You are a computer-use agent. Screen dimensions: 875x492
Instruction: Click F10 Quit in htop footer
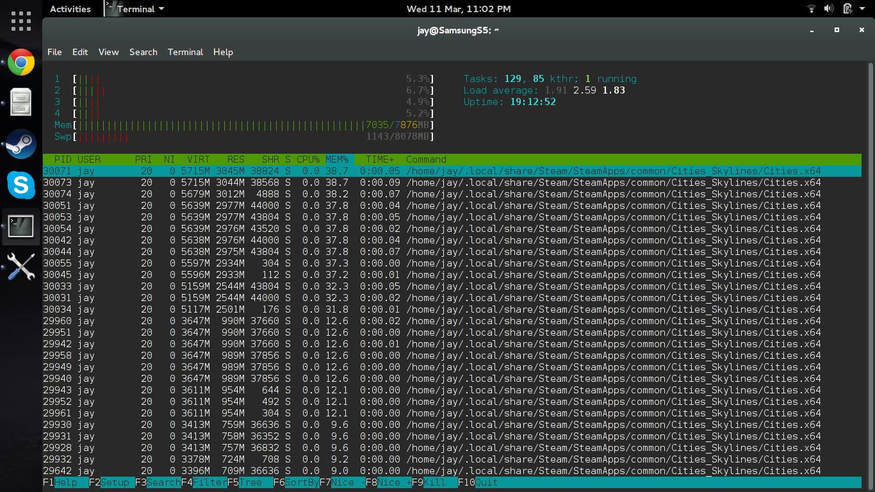pos(478,482)
